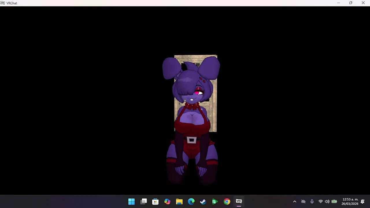Launch Microsoft Store from the taskbar

pos(156,201)
